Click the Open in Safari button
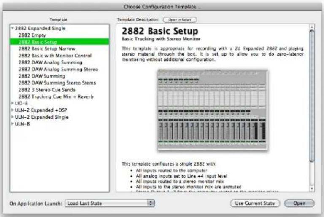 pyautogui.click(x=180, y=20)
